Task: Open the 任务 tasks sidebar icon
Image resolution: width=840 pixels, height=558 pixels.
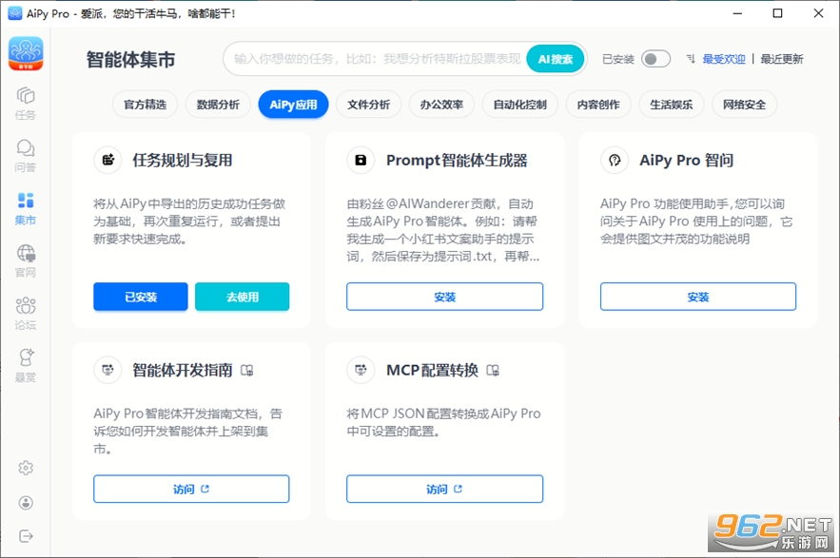Action: pyautogui.click(x=25, y=104)
